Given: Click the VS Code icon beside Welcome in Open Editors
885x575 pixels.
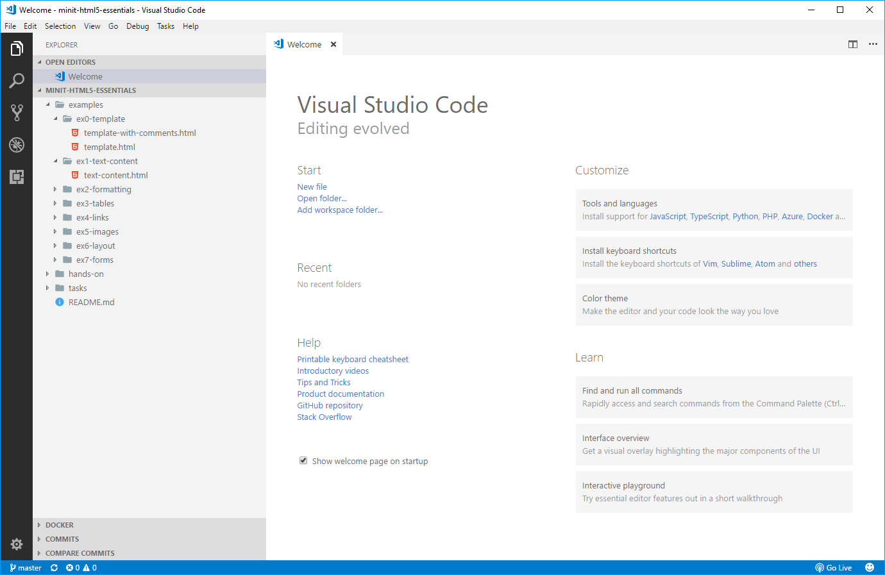Looking at the screenshot, I should pos(60,76).
